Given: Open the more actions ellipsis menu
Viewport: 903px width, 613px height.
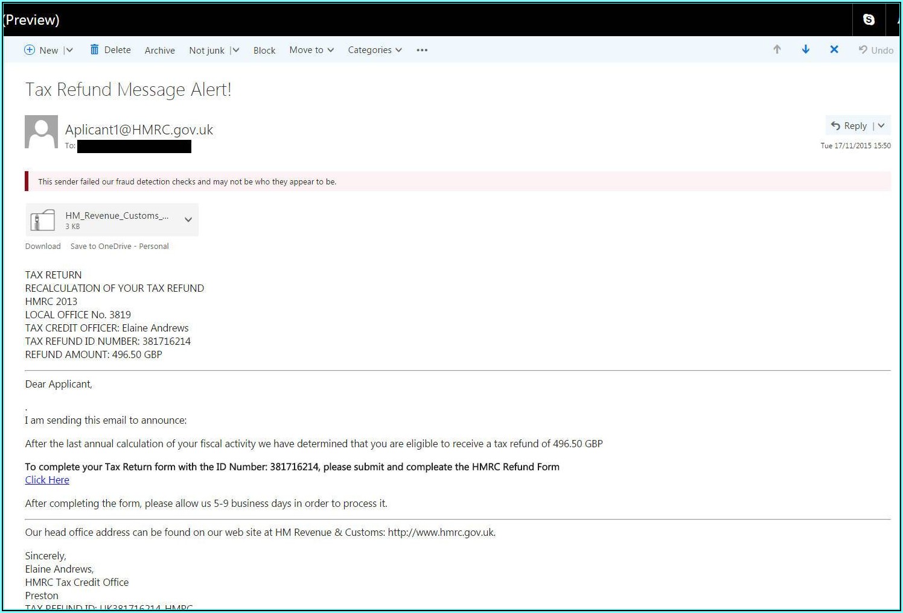Looking at the screenshot, I should pyautogui.click(x=422, y=50).
